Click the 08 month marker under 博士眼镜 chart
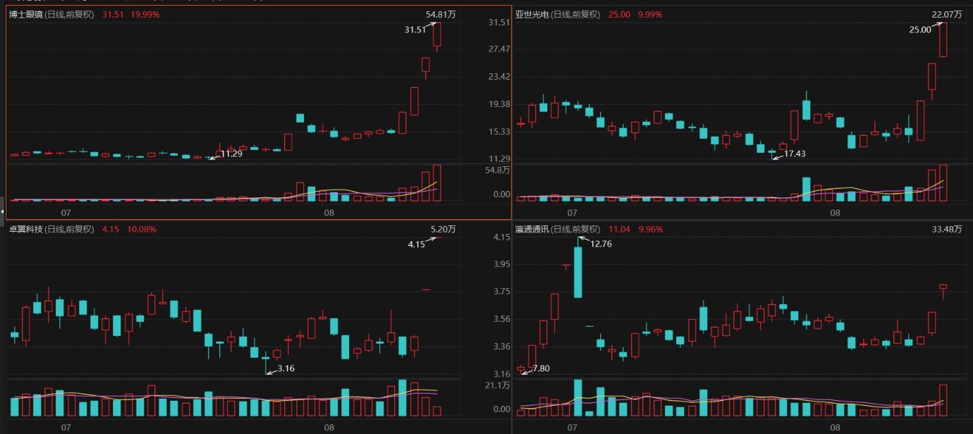Viewport: 973px width, 434px height. [329, 212]
